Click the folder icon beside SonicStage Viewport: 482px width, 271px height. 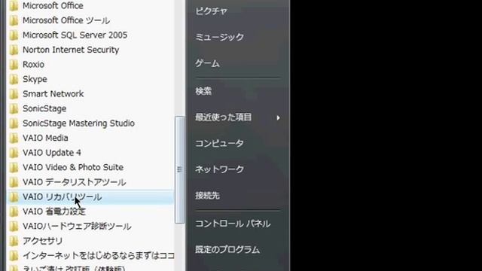14,109
